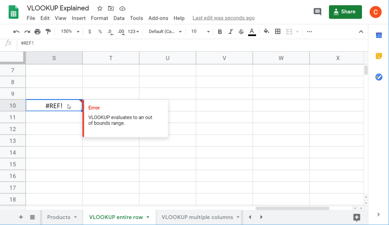Click the 'Last edit was seconds ago' link

coord(223,18)
